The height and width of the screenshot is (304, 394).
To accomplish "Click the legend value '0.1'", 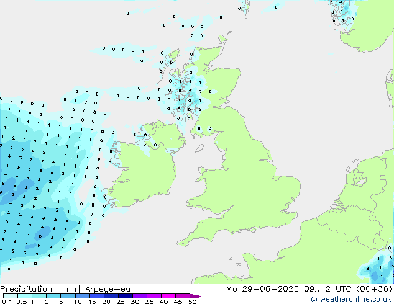I will click(x=7, y=302).
